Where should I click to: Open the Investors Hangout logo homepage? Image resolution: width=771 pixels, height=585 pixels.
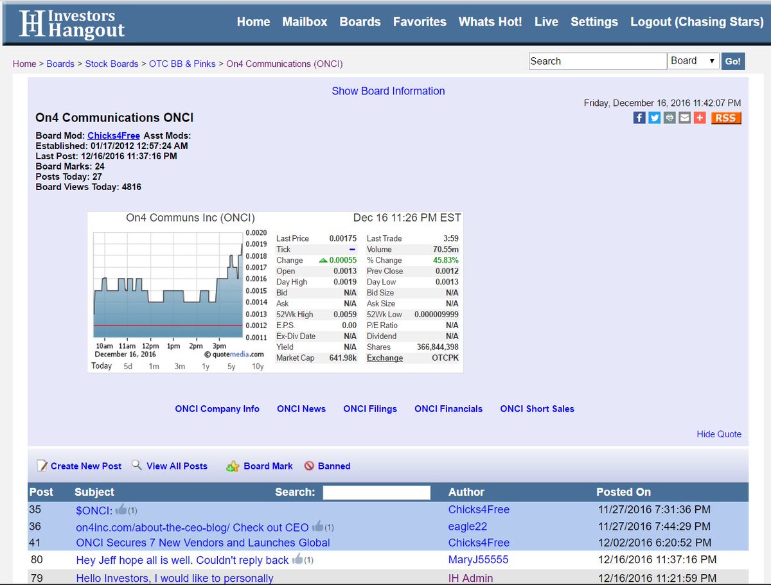72,23
